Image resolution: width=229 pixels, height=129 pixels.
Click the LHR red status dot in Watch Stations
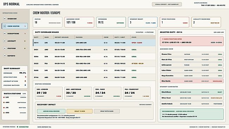pos(4,97)
